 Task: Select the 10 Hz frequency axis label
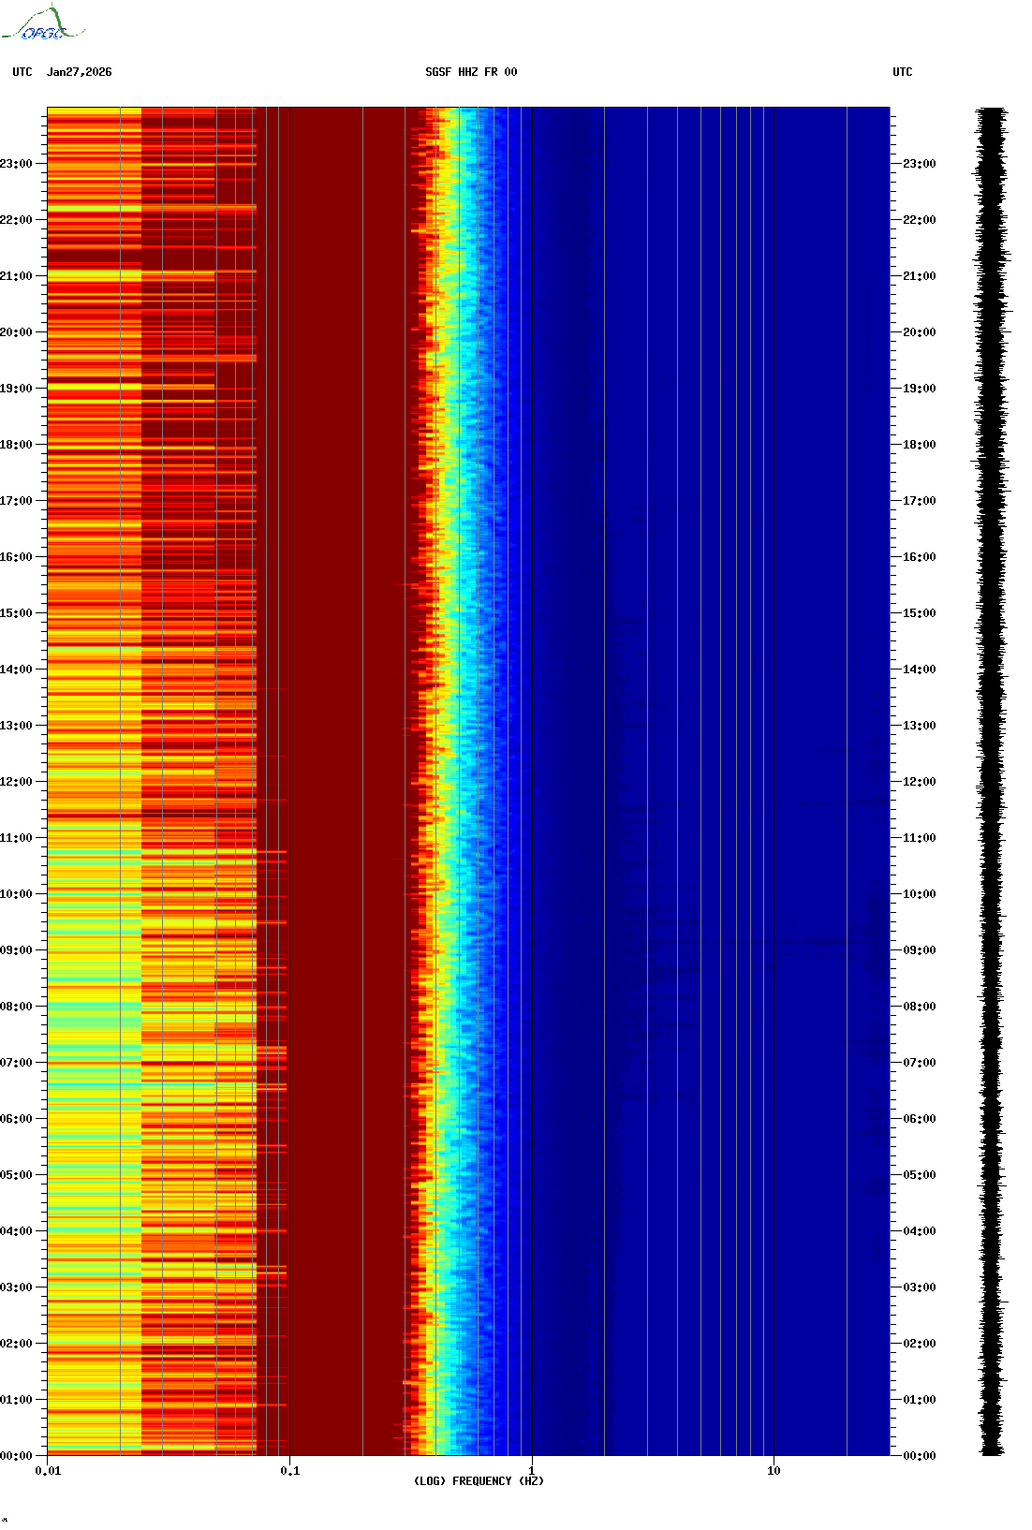point(774,1471)
